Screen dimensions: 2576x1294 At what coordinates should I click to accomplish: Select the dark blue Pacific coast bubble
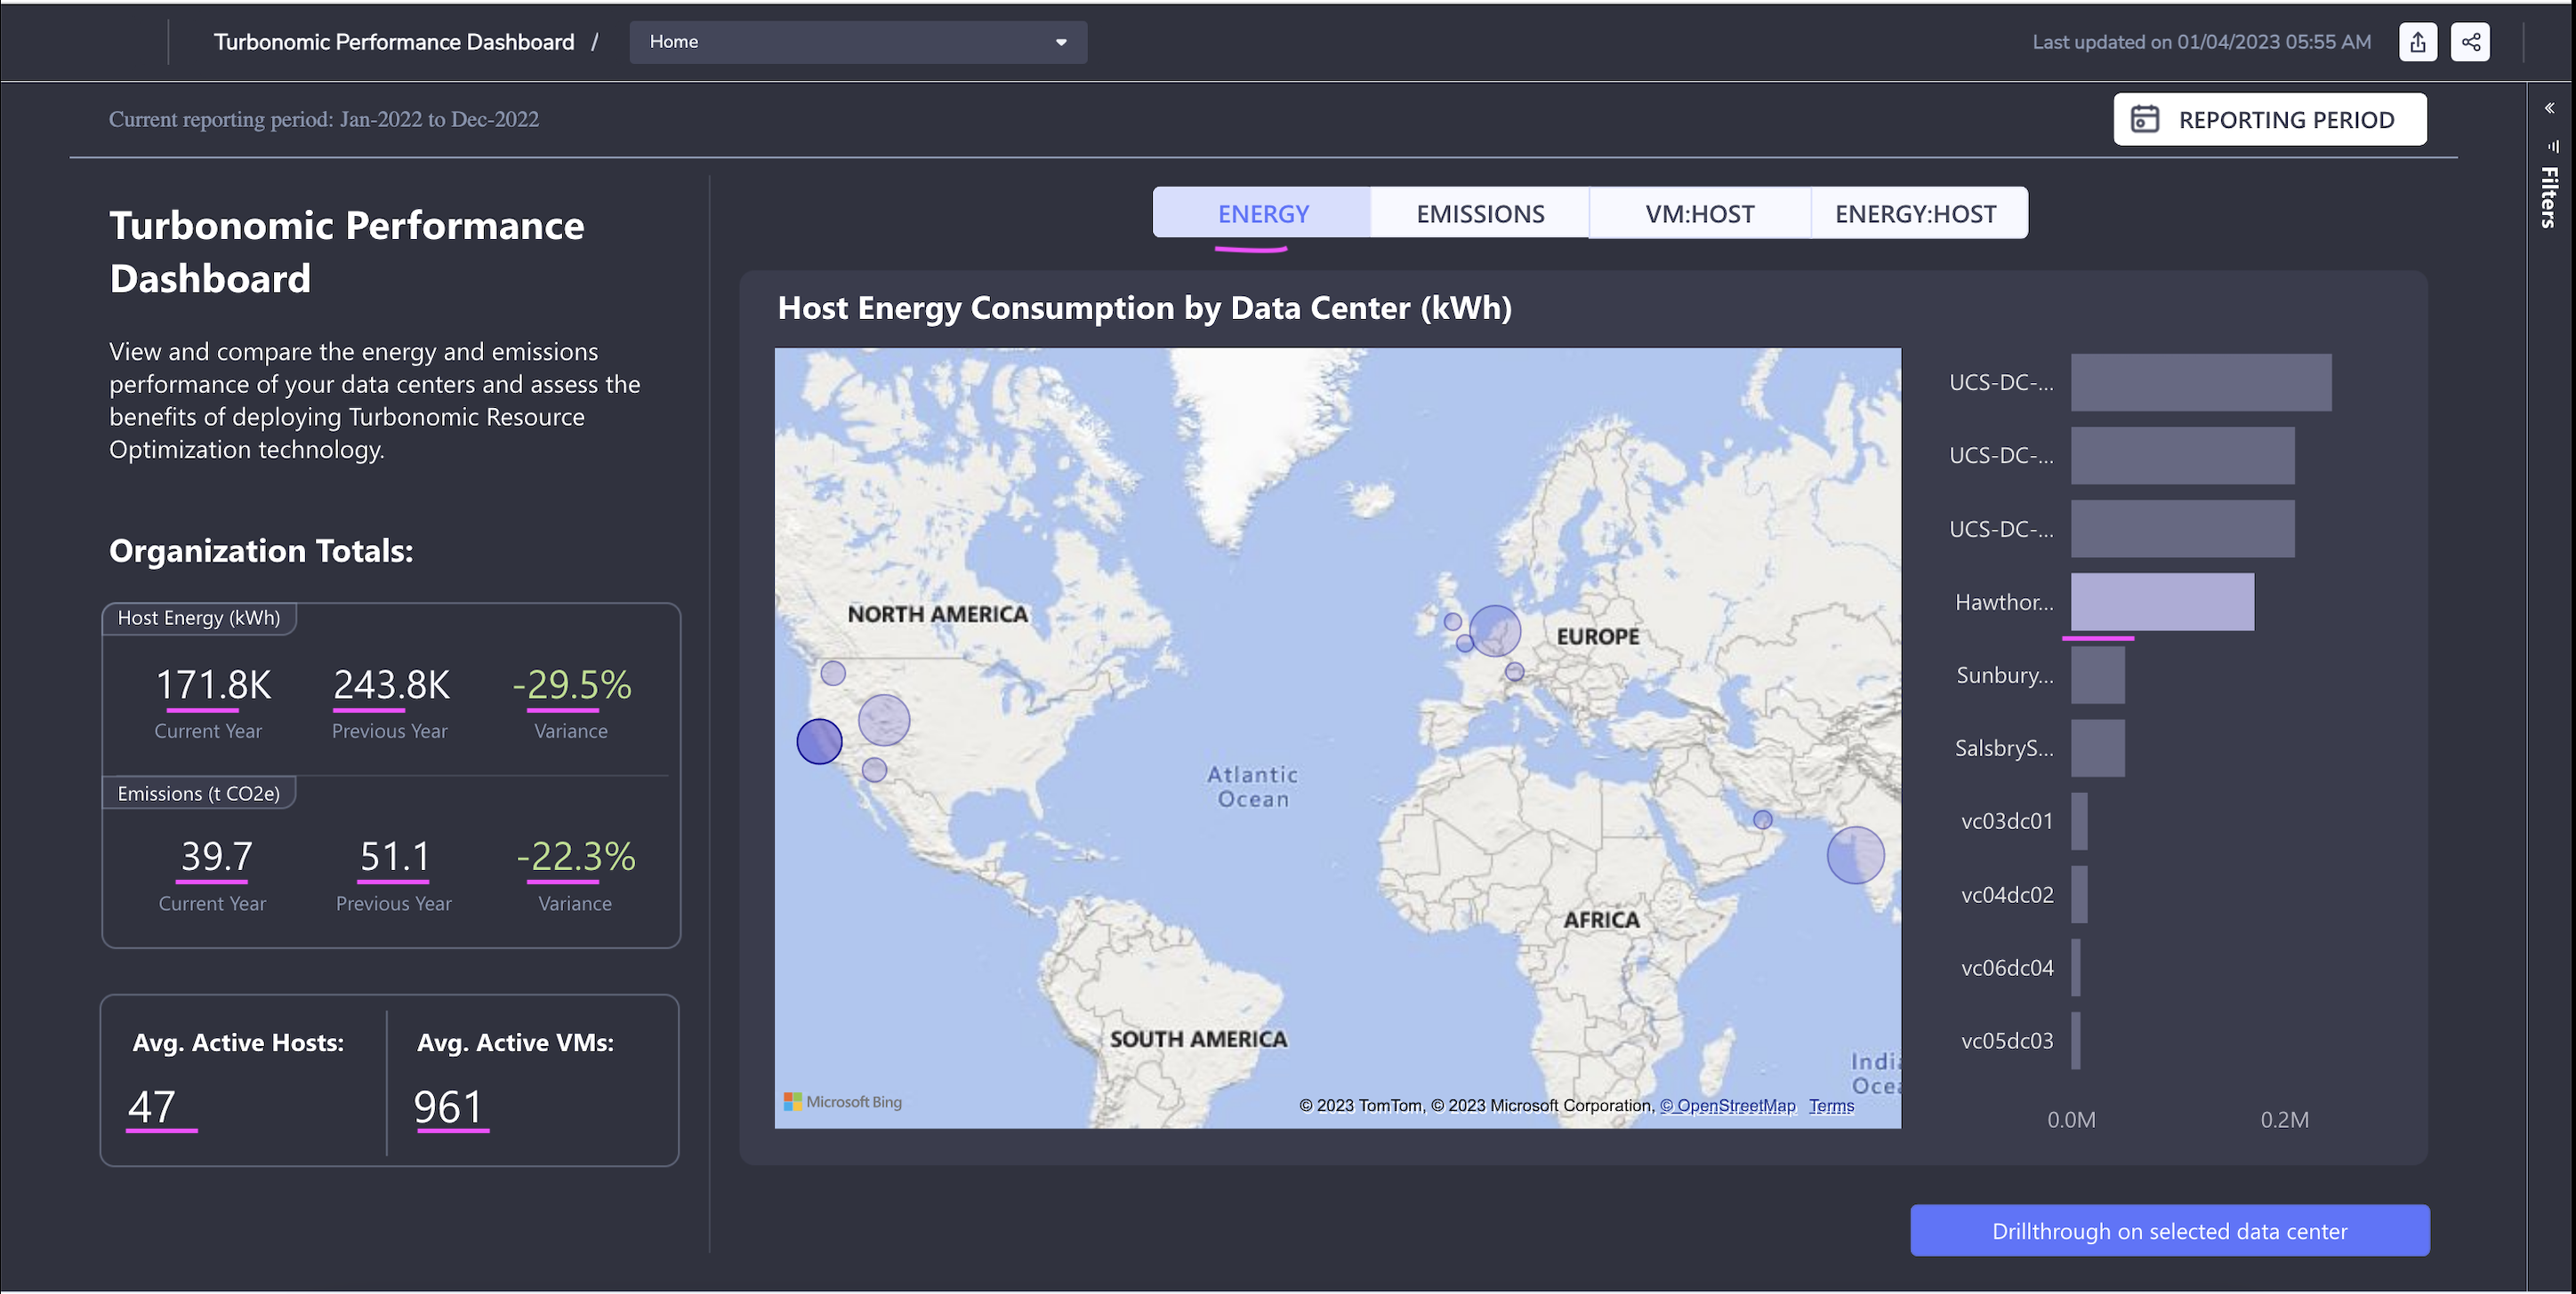(819, 741)
